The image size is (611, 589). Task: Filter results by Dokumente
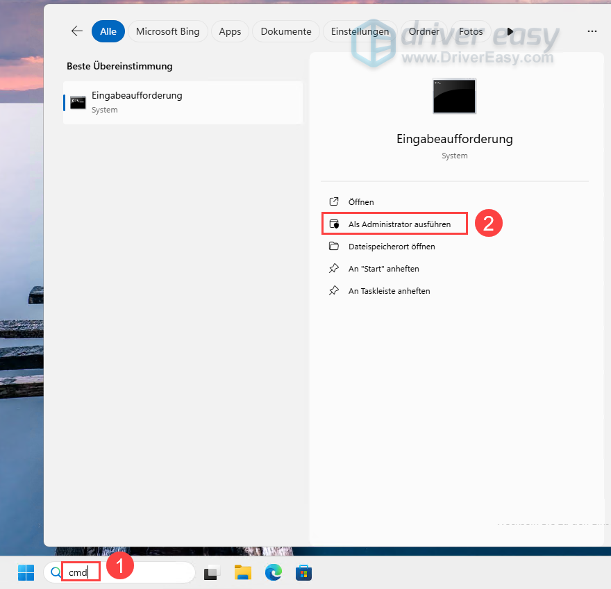pyautogui.click(x=286, y=31)
